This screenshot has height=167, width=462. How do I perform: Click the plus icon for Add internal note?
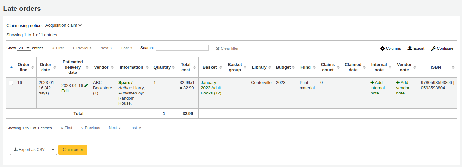pos(372,83)
